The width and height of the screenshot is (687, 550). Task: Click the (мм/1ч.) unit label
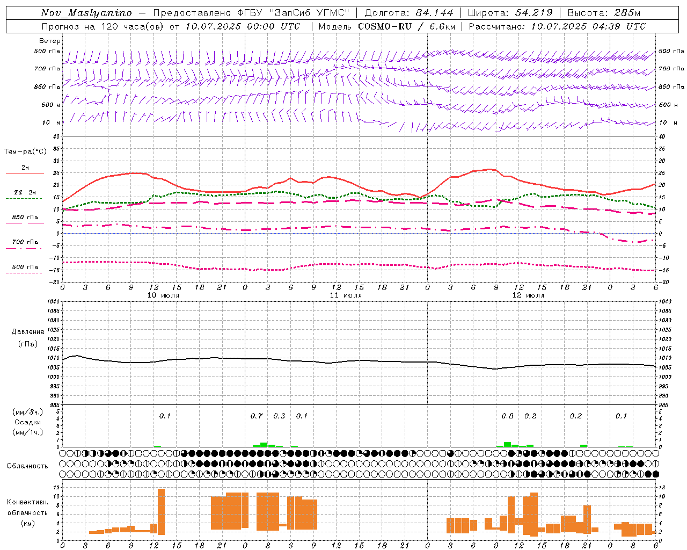(x=28, y=432)
